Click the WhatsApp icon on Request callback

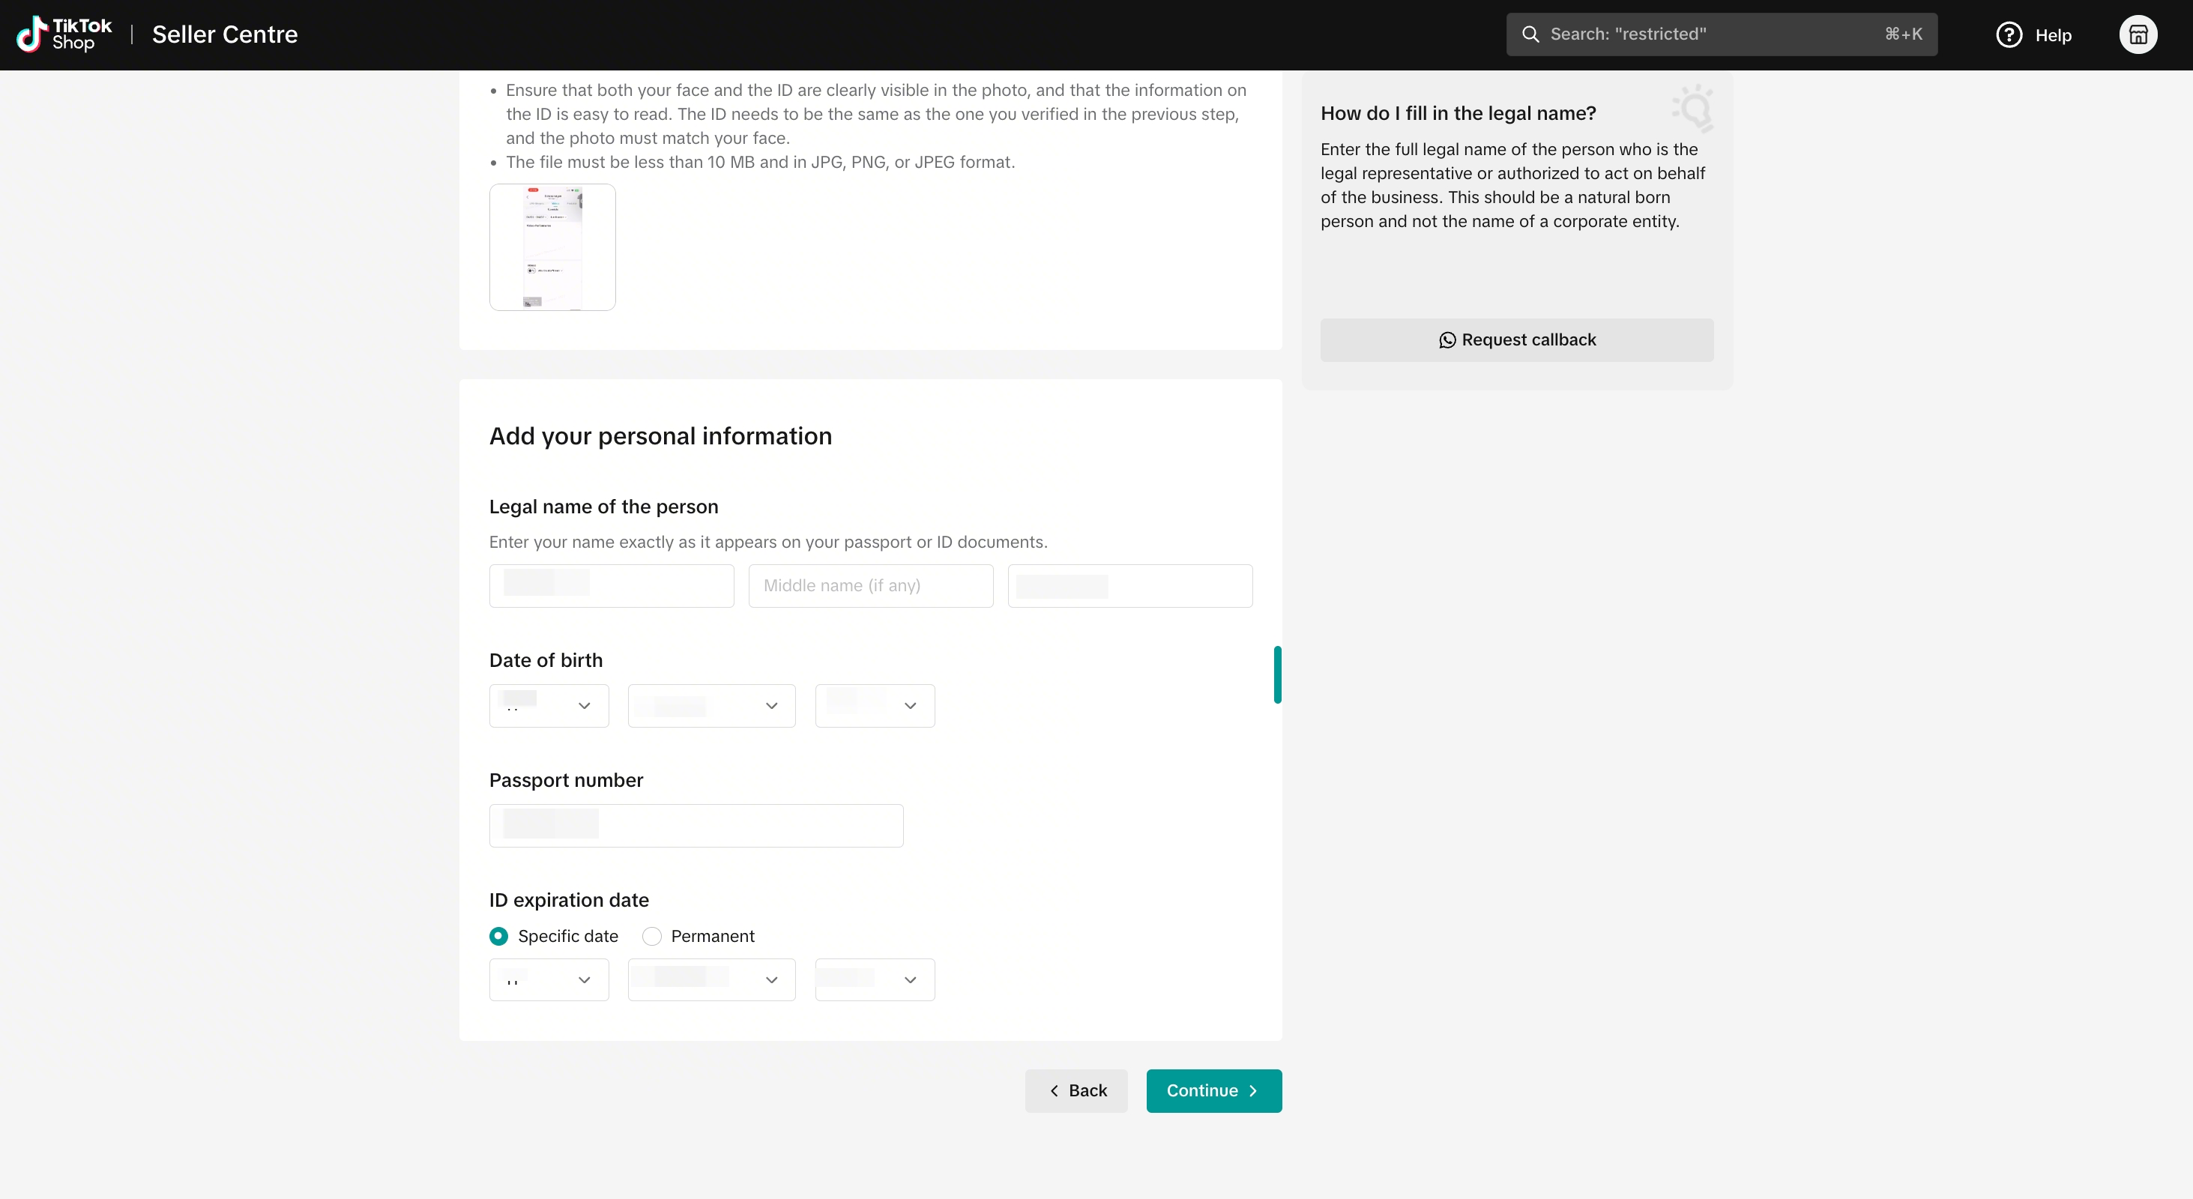(x=1447, y=340)
